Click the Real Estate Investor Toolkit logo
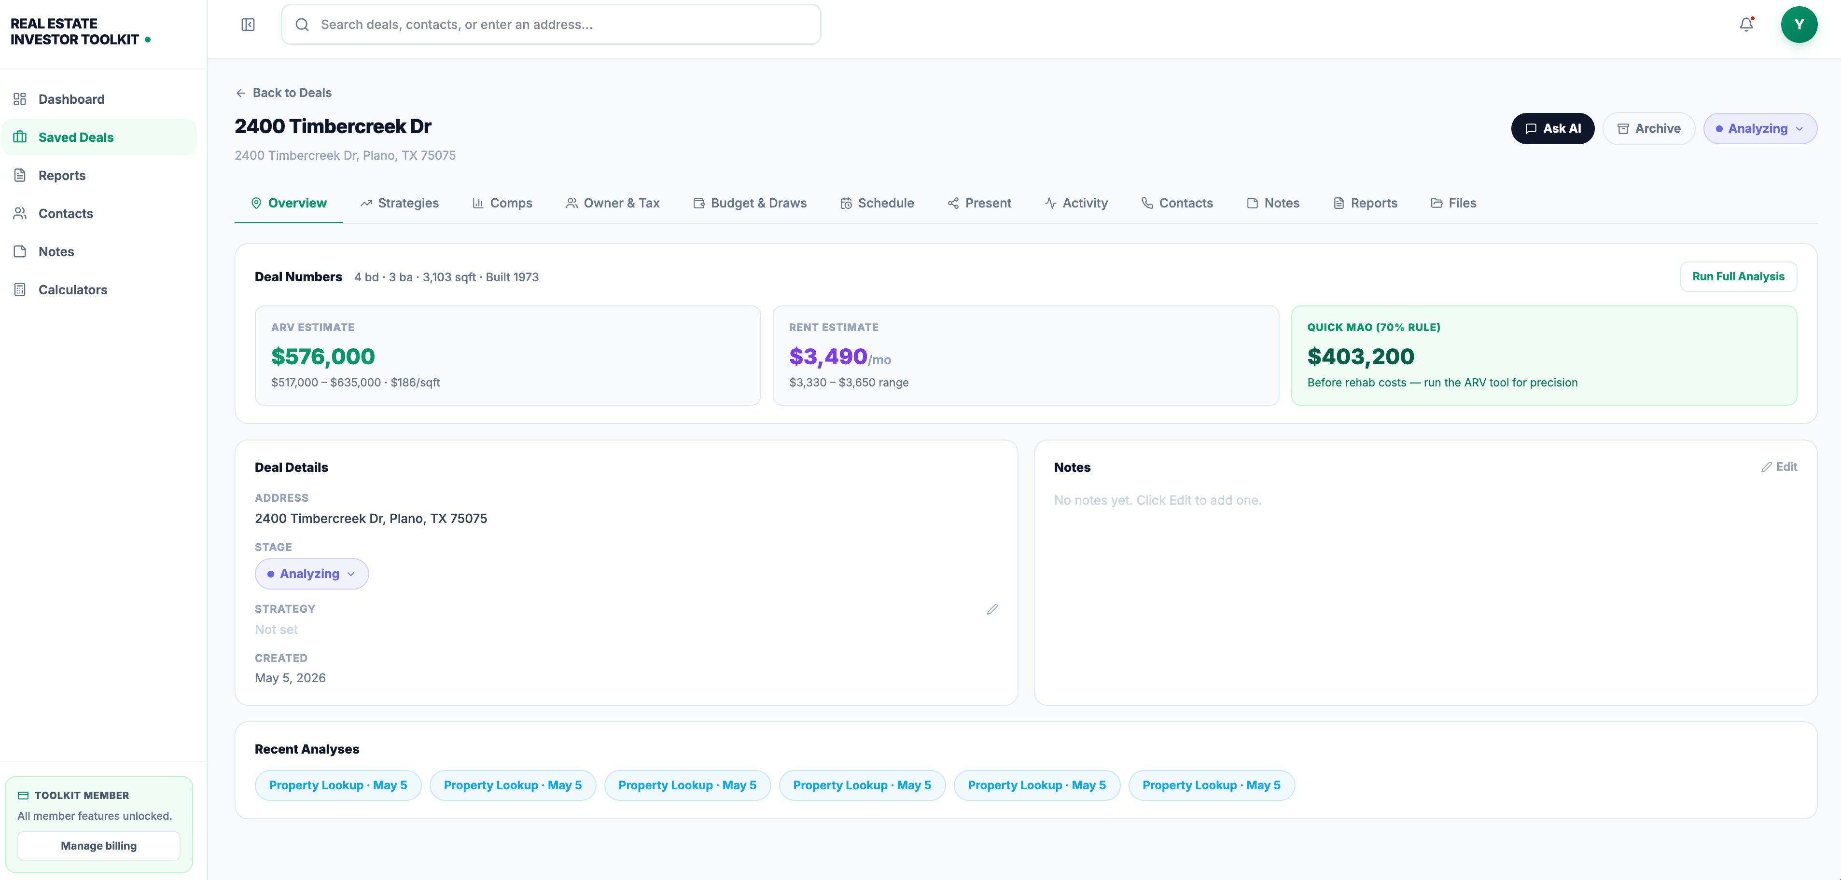 click(x=80, y=31)
